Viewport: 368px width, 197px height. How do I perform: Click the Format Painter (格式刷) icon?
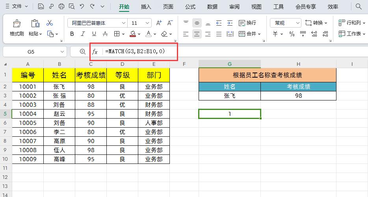point(17,24)
